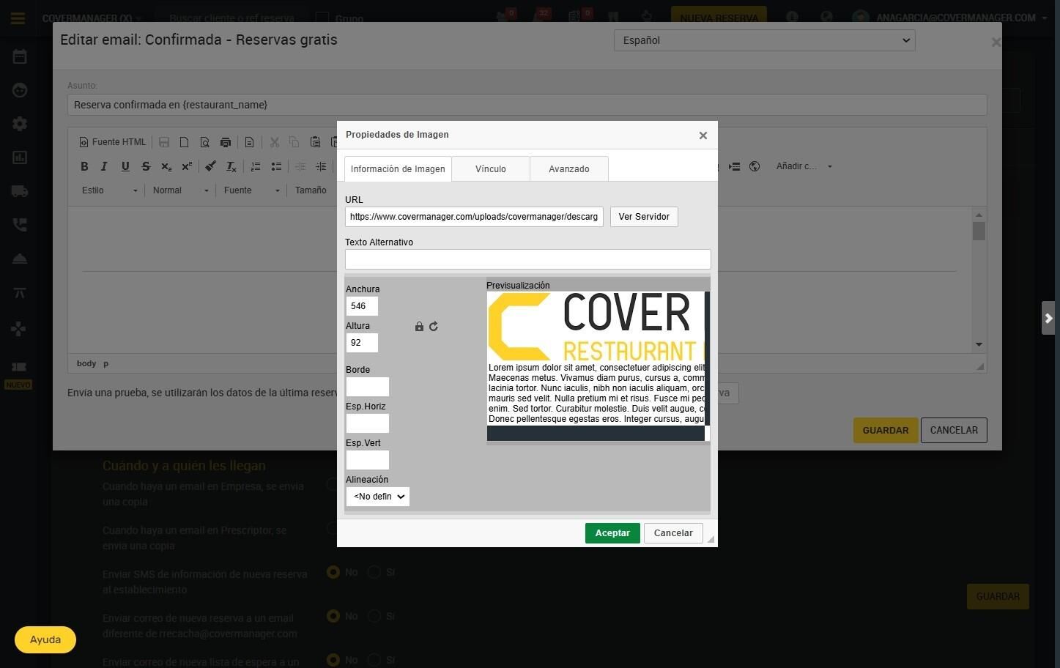Screen dimensions: 1060x668
Task: Click the green Aceptar button
Action: click(612, 533)
